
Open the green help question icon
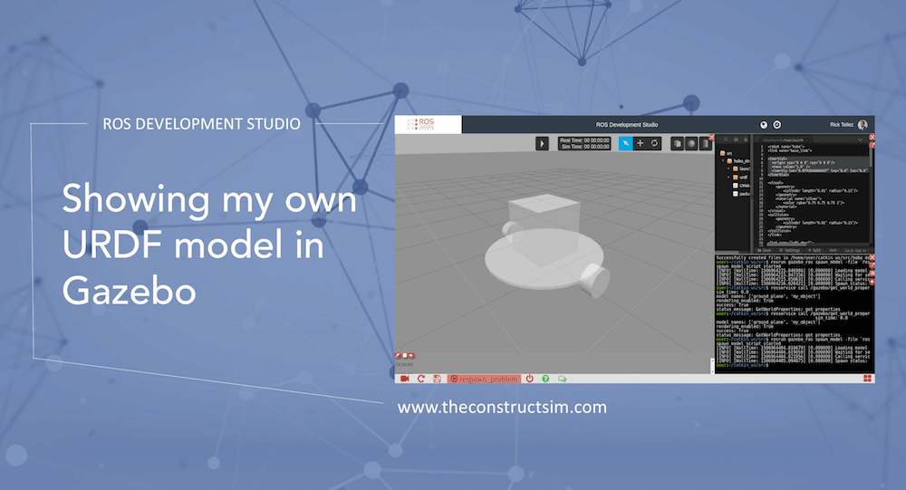point(546,378)
